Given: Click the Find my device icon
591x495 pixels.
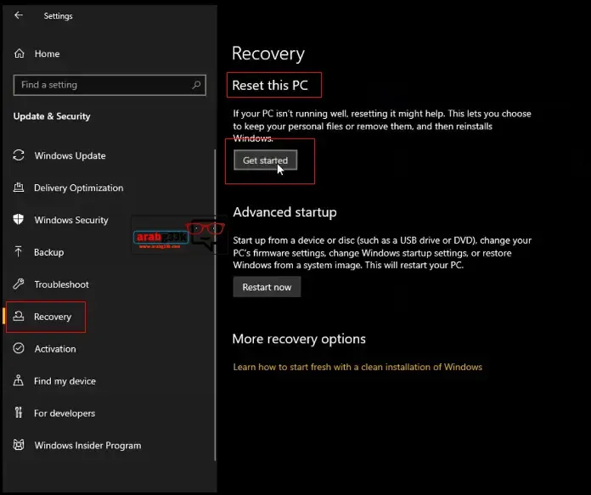Looking at the screenshot, I should point(19,380).
